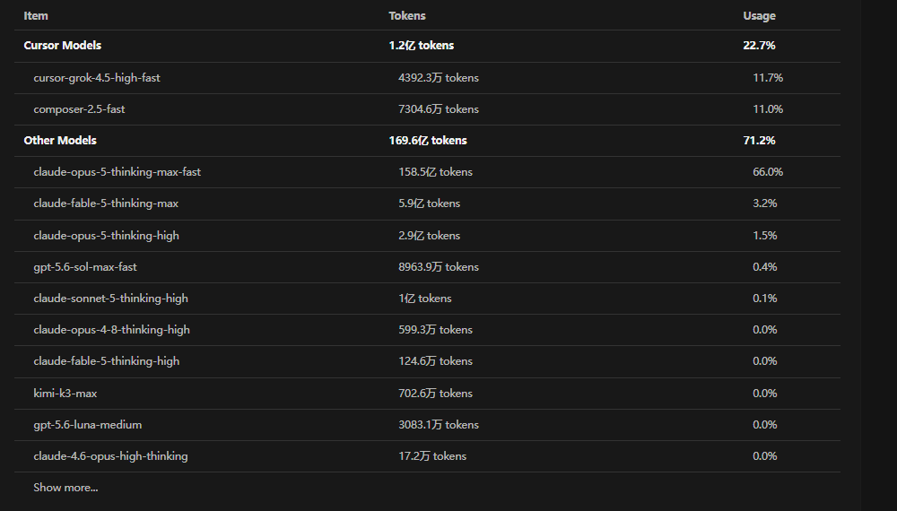Click the 22.7% usage value
Image resolution: width=897 pixels, height=511 pixels.
pyautogui.click(x=759, y=46)
